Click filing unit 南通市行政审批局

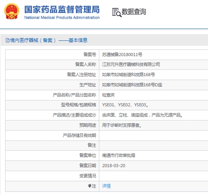(119, 155)
